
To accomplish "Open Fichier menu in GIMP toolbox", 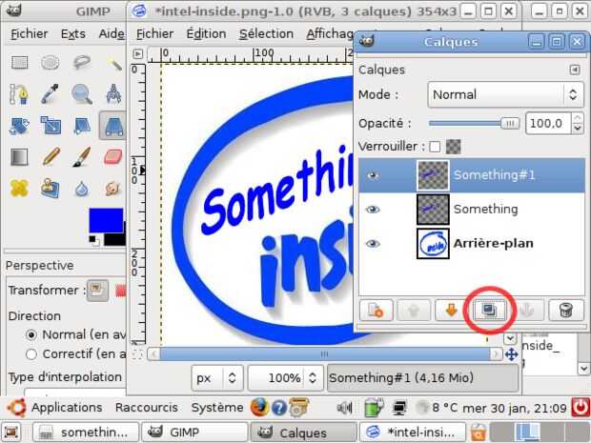I will [29, 34].
